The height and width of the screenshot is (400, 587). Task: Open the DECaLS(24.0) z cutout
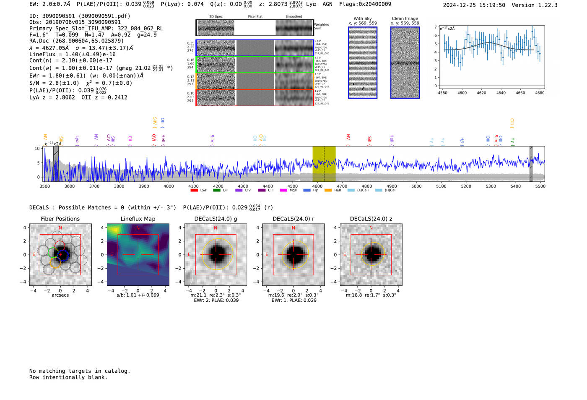tap(371, 254)
